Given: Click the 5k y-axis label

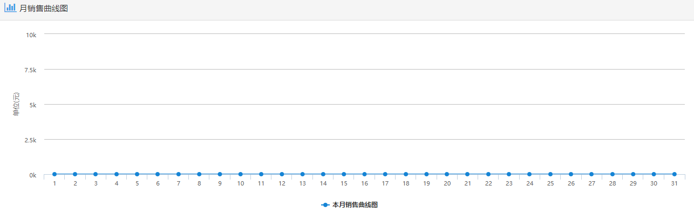Looking at the screenshot, I should 33,105.
